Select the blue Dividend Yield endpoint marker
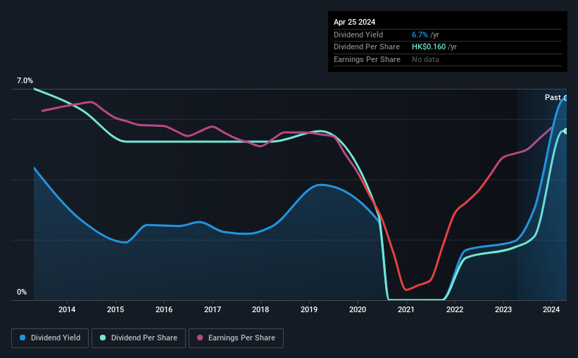The height and width of the screenshot is (358, 578). (566, 98)
